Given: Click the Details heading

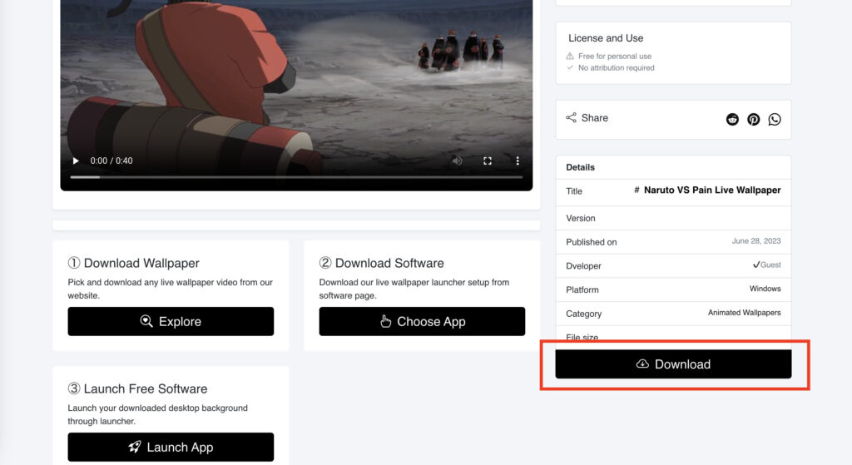Looking at the screenshot, I should [x=580, y=167].
